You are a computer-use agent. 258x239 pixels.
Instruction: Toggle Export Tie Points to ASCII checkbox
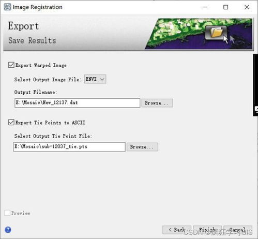point(11,123)
